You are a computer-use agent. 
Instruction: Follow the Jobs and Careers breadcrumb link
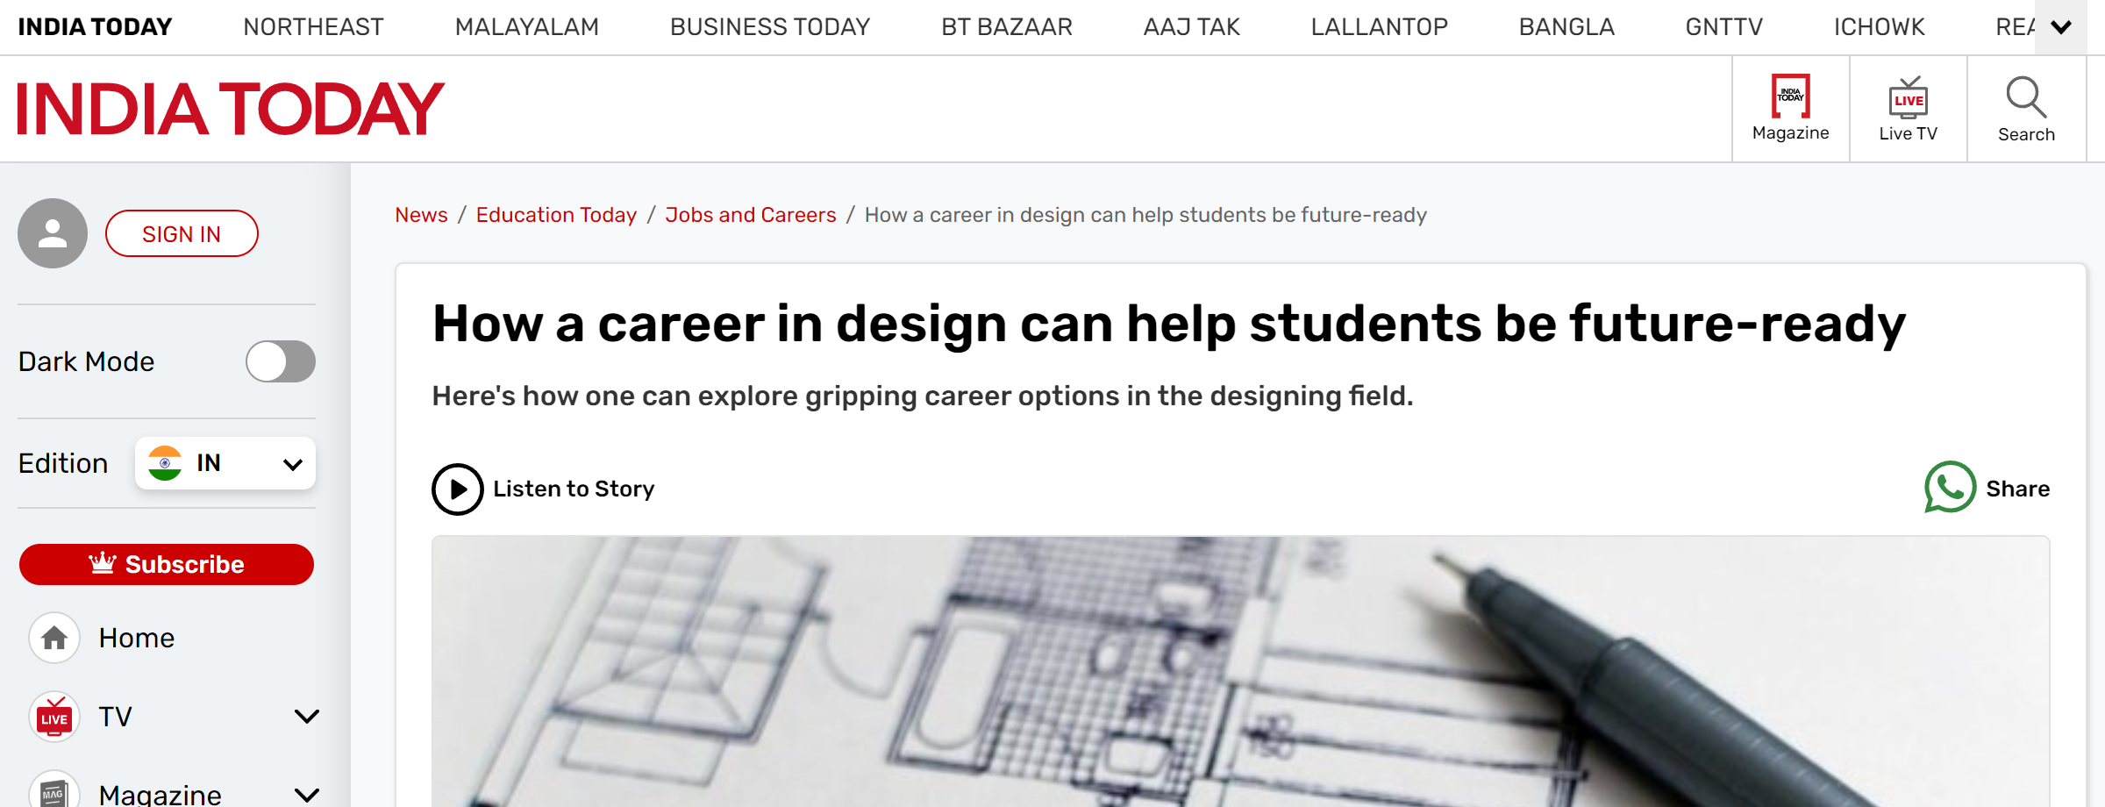(x=750, y=215)
